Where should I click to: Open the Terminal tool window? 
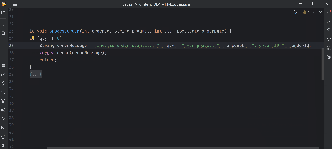3,127
